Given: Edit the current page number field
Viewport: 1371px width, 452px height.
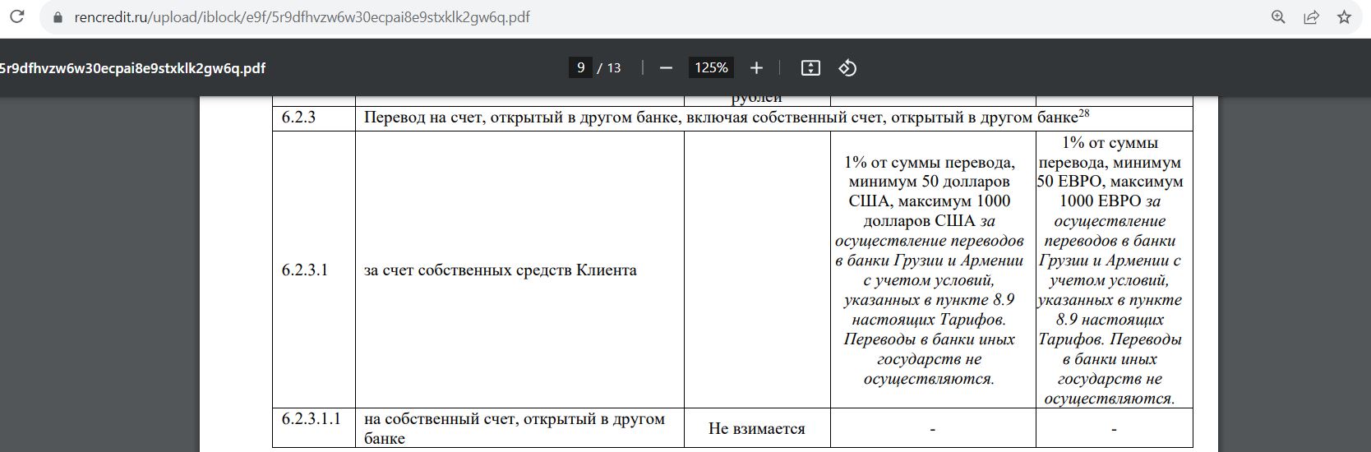Looking at the screenshot, I should coord(580,67).
